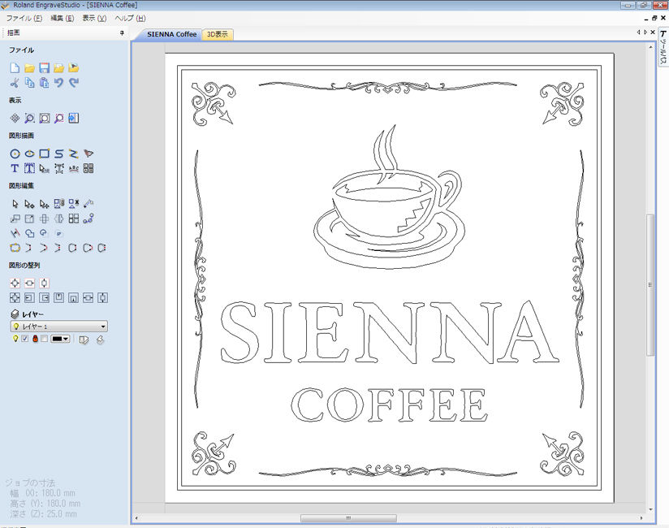This screenshot has height=528, width=669.
Task: Switch to the 3D表示 tab
Action: click(218, 34)
